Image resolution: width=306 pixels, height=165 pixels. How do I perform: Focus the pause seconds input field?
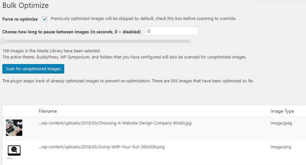click(172, 31)
